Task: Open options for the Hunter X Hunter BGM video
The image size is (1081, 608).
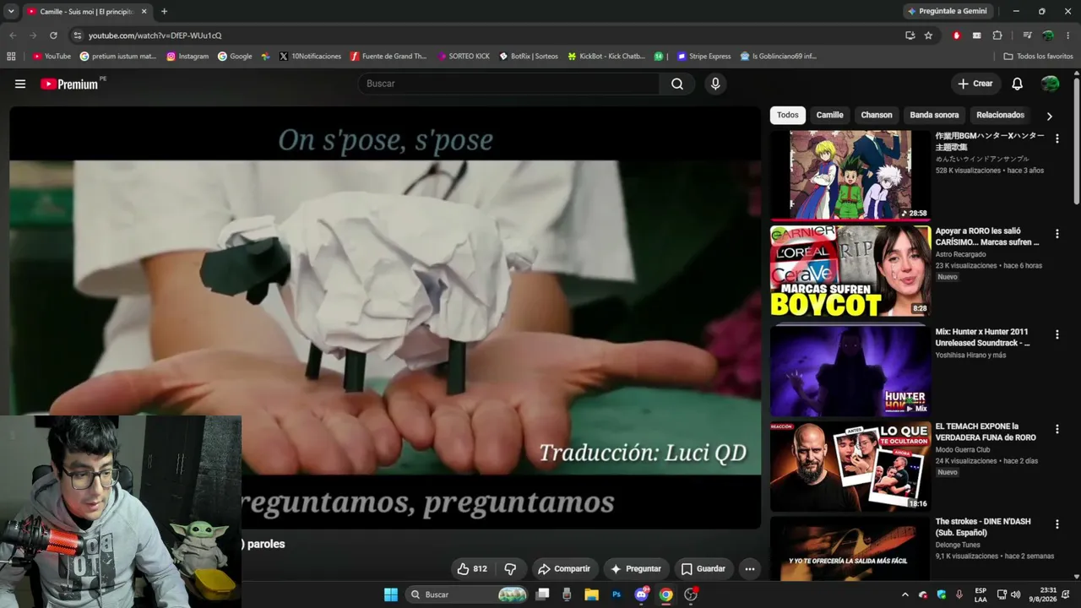Action: tap(1057, 138)
